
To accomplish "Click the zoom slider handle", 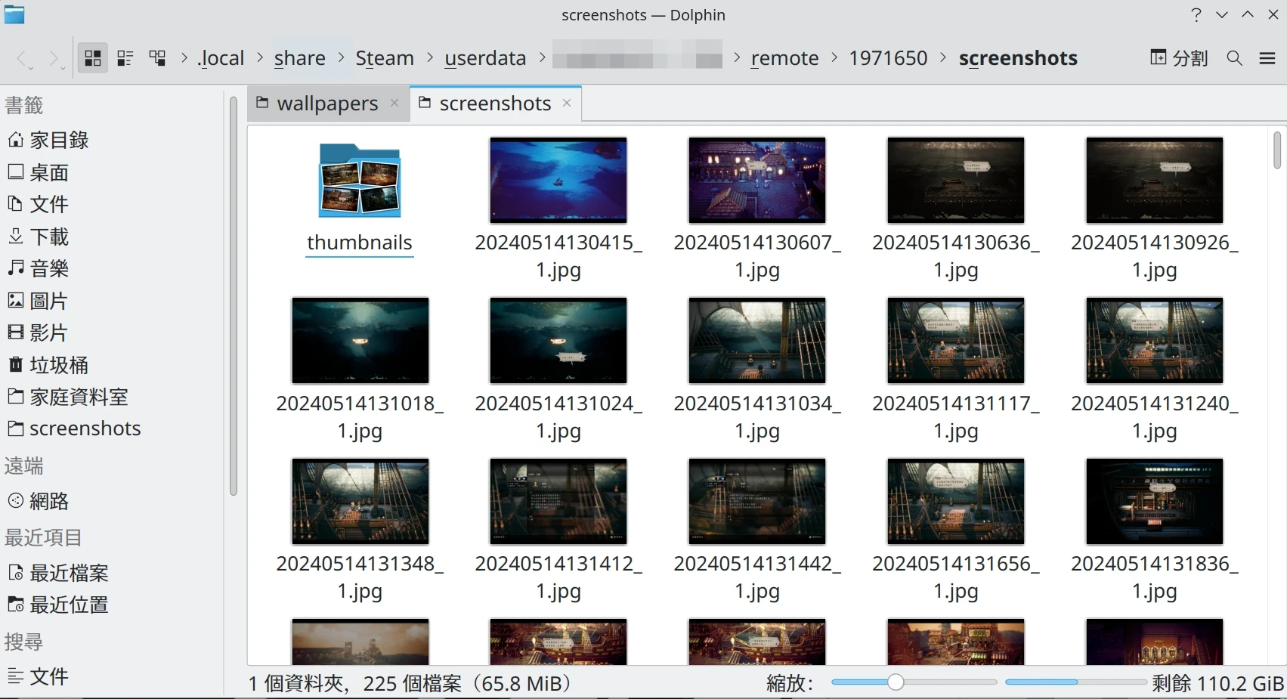I will 896,682.
